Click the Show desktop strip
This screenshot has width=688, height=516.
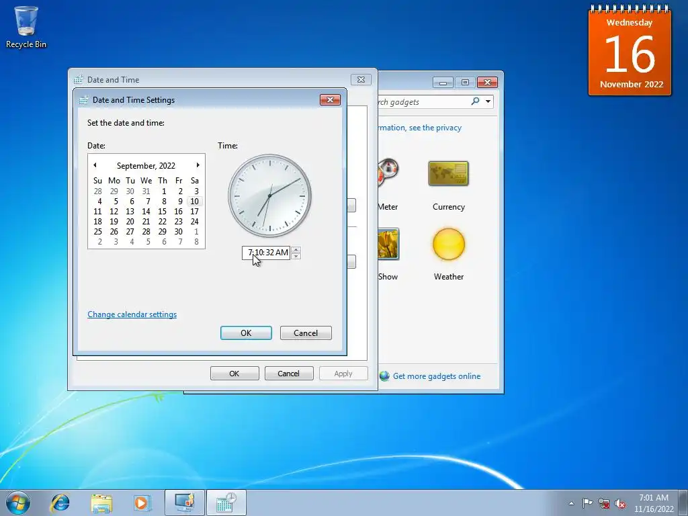(683, 503)
